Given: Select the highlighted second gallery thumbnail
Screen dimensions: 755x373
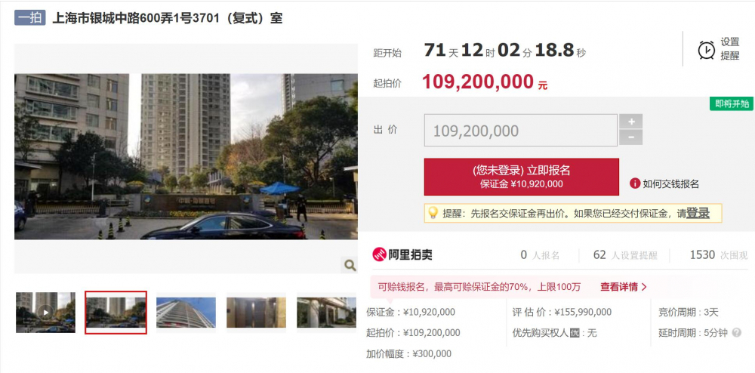Looking at the screenshot, I should coord(116,313).
